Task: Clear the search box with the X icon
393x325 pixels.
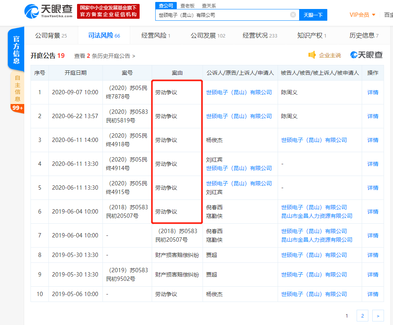Action: (x=293, y=15)
